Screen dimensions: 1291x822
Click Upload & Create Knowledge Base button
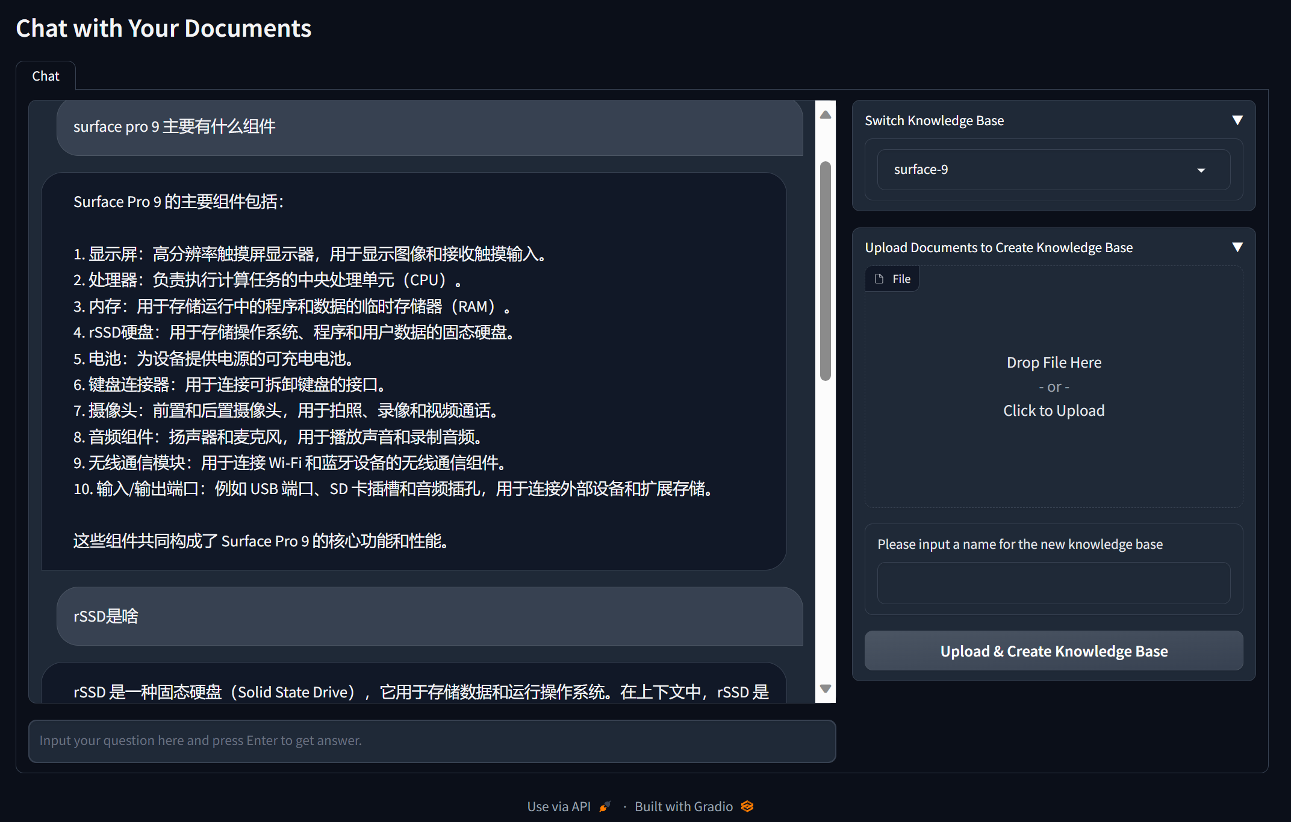coord(1054,651)
